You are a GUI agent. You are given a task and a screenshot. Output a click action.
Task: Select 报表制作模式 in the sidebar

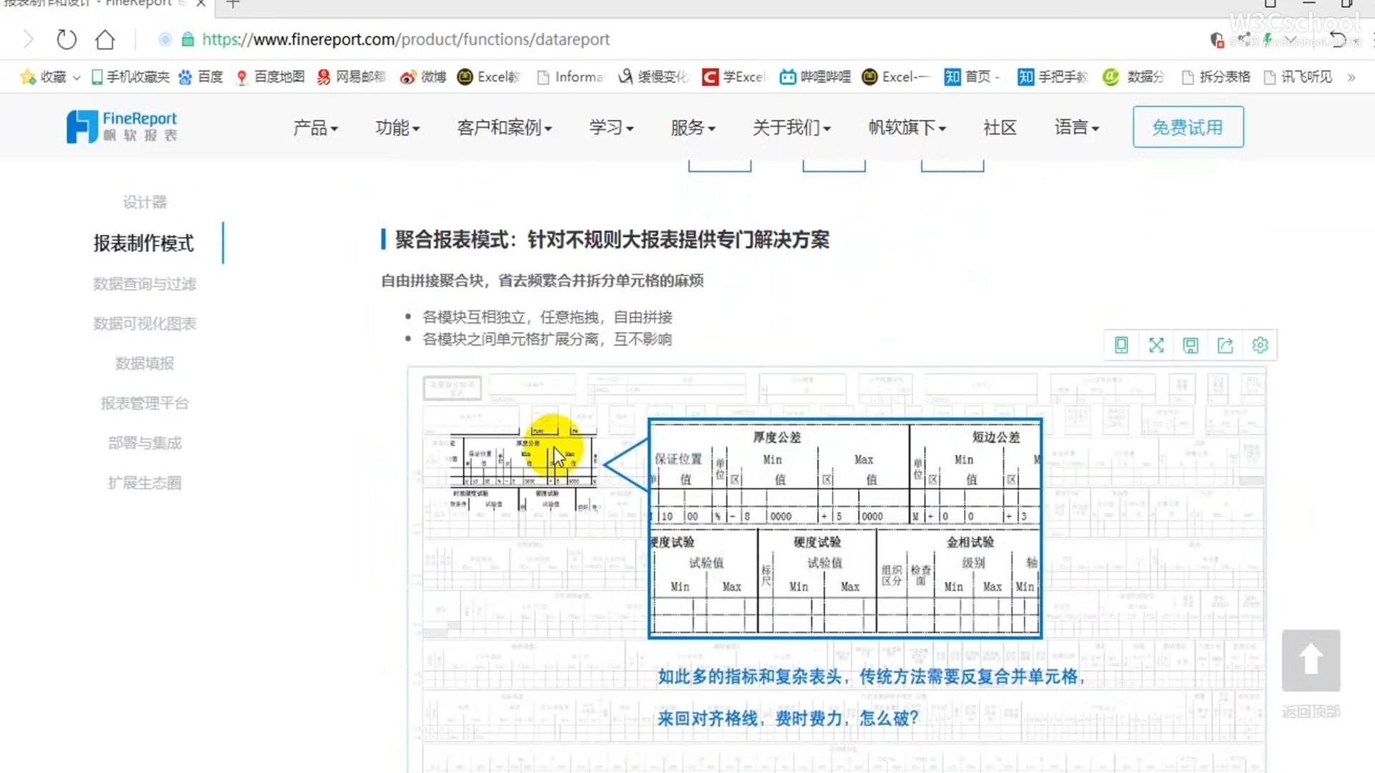[x=144, y=243]
